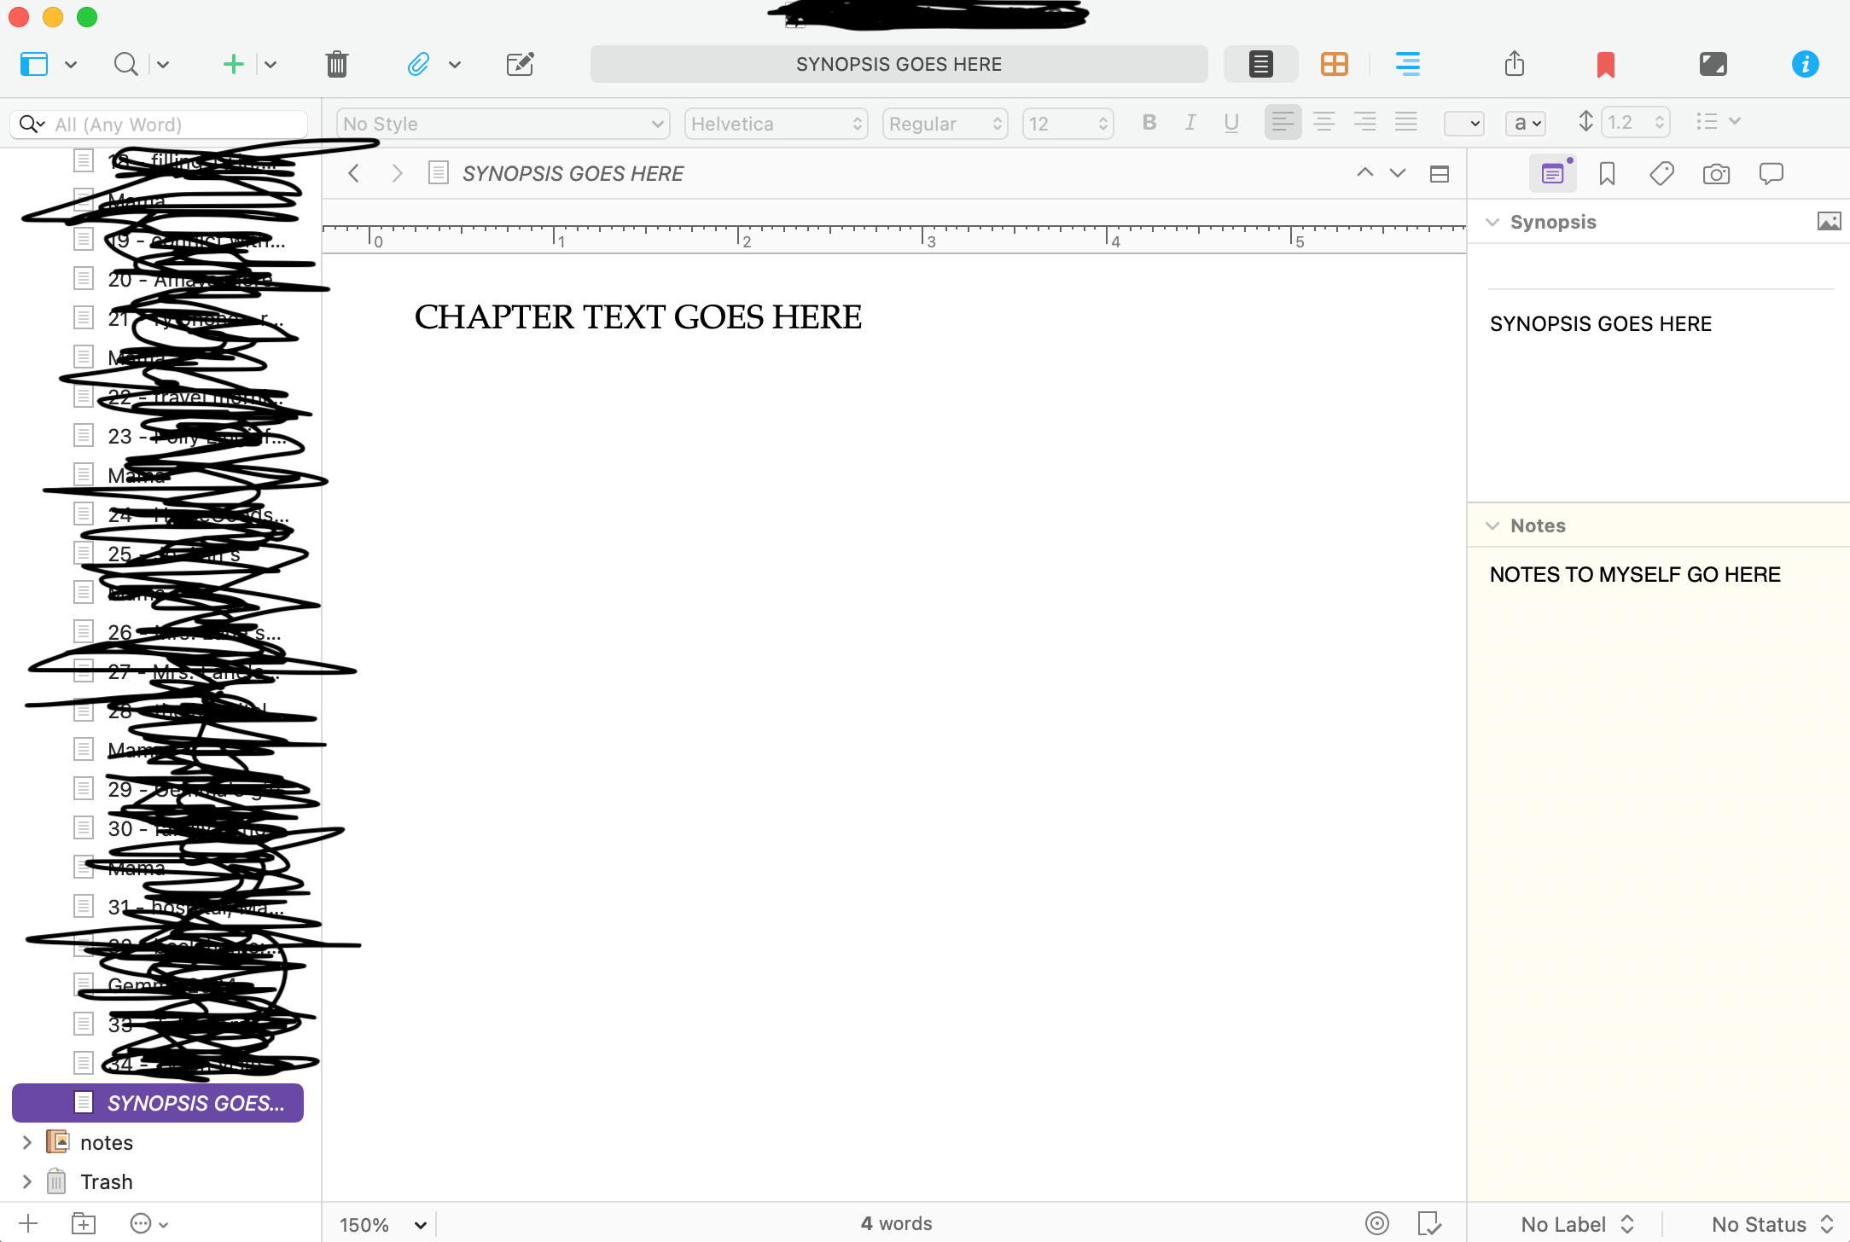Viewport: 1850px width, 1242px height.
Task: Open the red bookmarks icon
Action: pos(1605,65)
